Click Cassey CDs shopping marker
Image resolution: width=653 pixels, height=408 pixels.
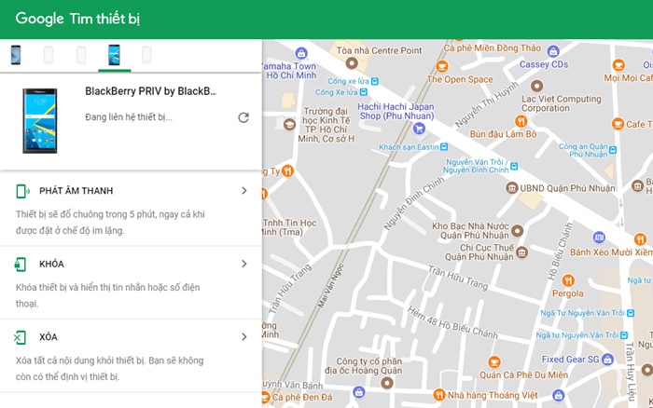(x=553, y=51)
